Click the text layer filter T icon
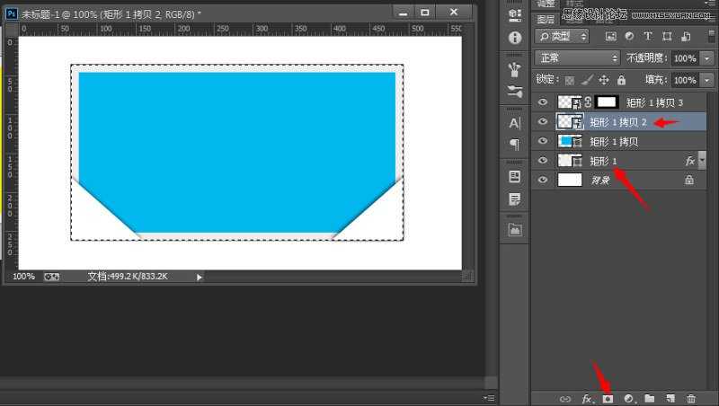This screenshot has width=719, height=406. [x=648, y=36]
